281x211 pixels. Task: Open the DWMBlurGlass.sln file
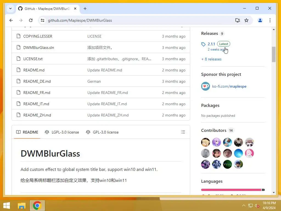click(x=38, y=48)
